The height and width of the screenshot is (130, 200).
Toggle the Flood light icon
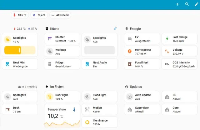[87, 97]
